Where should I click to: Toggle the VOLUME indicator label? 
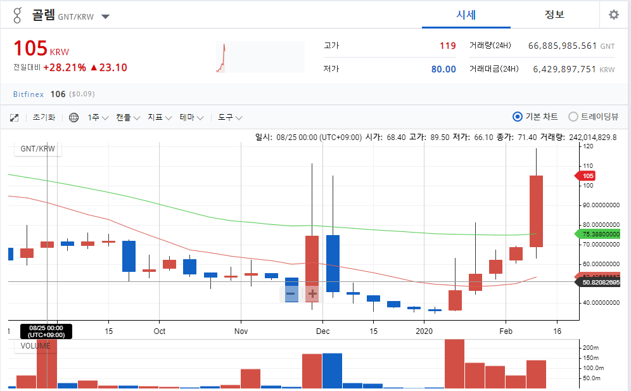click(x=35, y=345)
